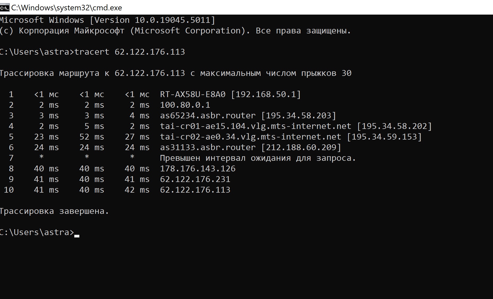
Task: Click the 52 ms value on hop 5
Action: click(x=92, y=137)
